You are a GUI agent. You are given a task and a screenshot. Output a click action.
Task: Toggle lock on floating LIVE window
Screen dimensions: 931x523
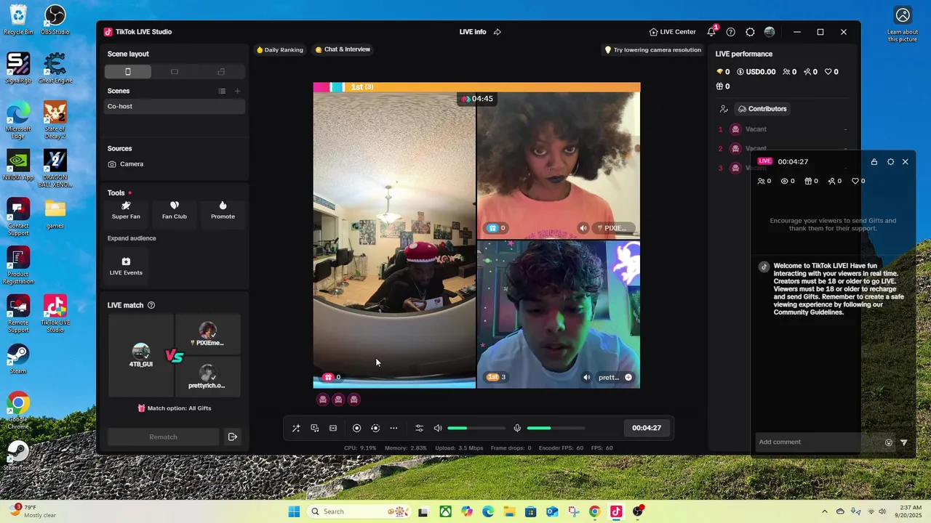tap(874, 162)
